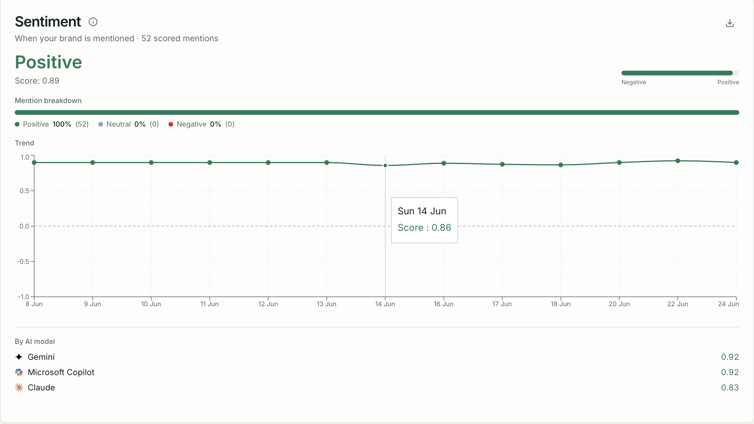
Task: Click the Gemini model name
Action: click(x=41, y=357)
